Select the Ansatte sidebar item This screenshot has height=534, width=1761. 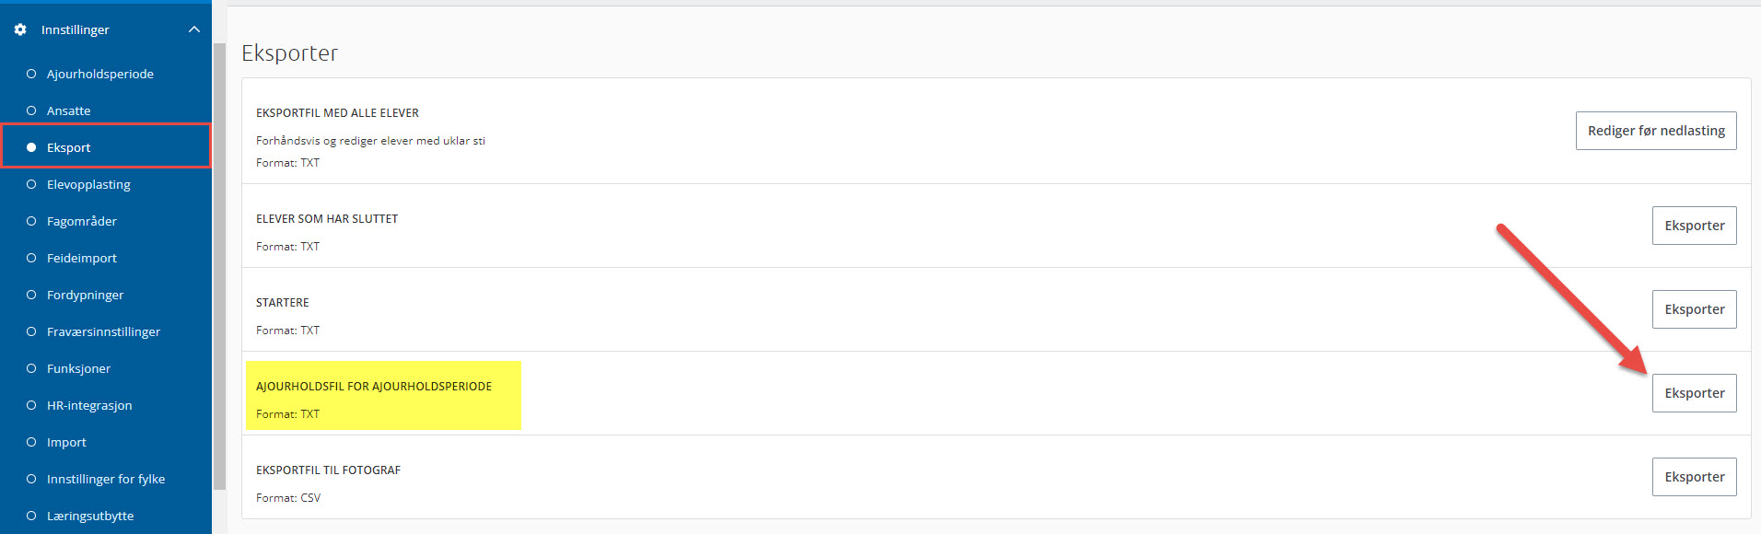tap(69, 110)
